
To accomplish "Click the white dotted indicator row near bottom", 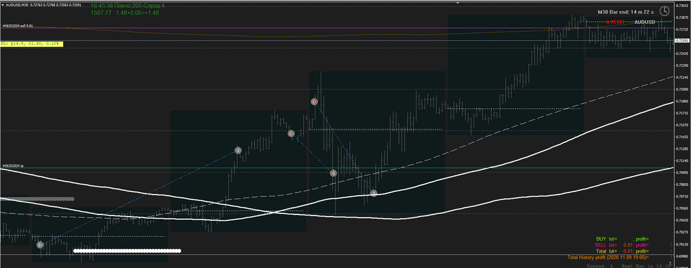I will point(127,250).
